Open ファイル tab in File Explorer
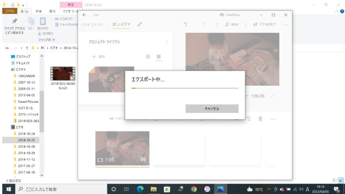The height and width of the screenshot is (194, 345). [9, 11]
